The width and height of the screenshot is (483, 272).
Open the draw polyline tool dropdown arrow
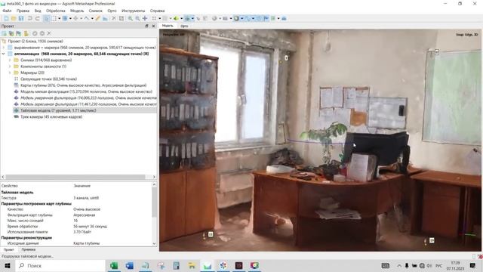[x=92, y=18]
